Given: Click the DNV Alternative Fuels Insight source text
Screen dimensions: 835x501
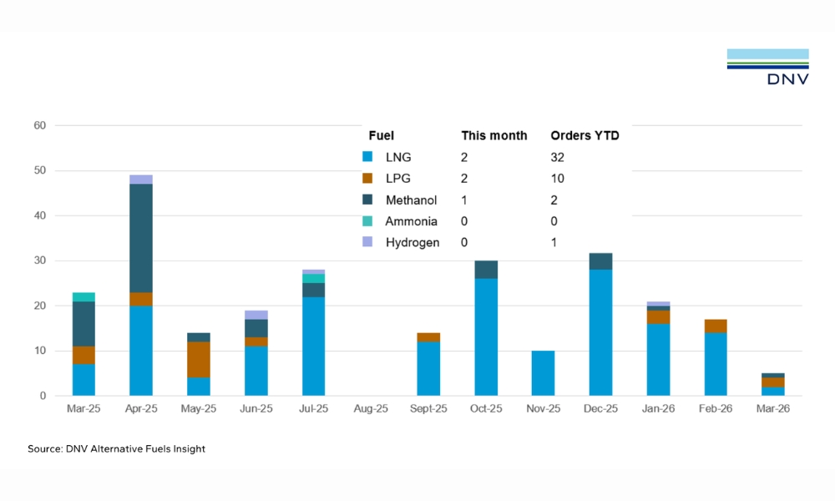Looking at the screenshot, I should point(116,449).
